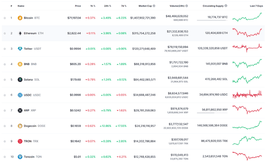Screen dimensions: 266x162
Task: Click the Ethereum logo icon
Action: pos(20,33)
